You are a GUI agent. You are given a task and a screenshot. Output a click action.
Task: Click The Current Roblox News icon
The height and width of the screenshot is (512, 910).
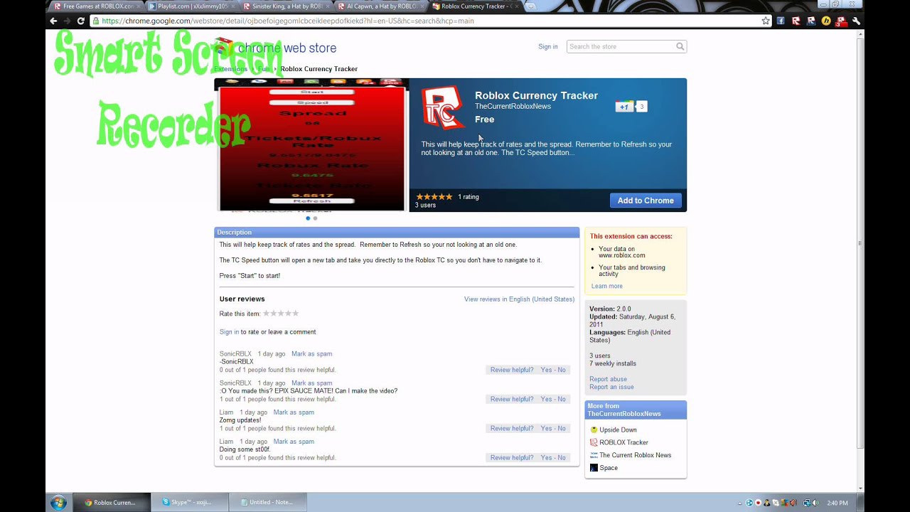coord(594,455)
